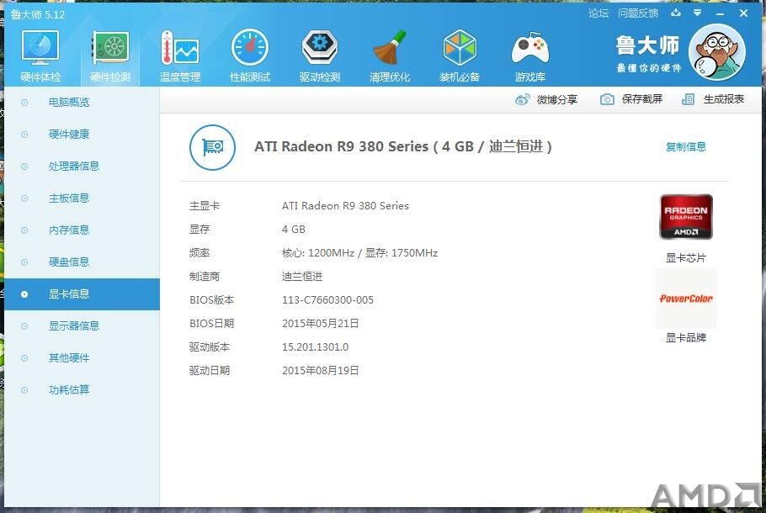Viewport: 766px width, 513px height.
Task: Click driver date 2015年08月19日
Action: pyautogui.click(x=321, y=371)
